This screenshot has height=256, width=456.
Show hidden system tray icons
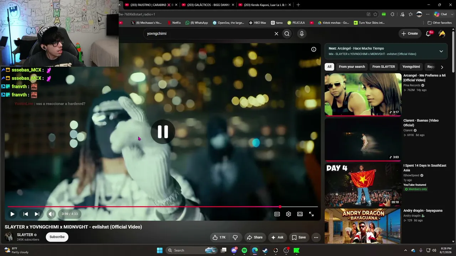coord(405,250)
